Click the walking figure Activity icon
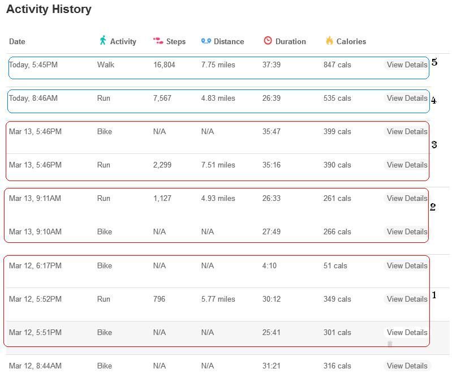The width and height of the screenshot is (452, 386). tap(102, 40)
